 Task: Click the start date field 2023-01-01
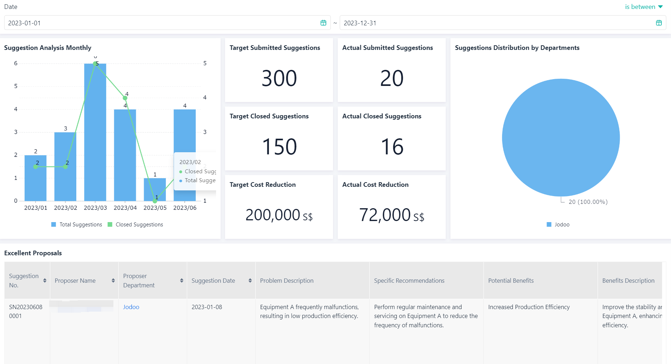[160, 23]
